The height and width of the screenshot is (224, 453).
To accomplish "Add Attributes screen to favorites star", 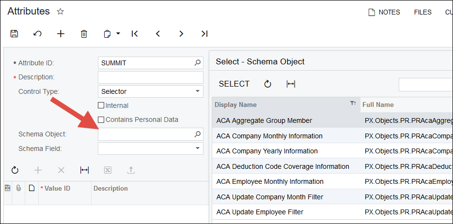I will pos(60,11).
